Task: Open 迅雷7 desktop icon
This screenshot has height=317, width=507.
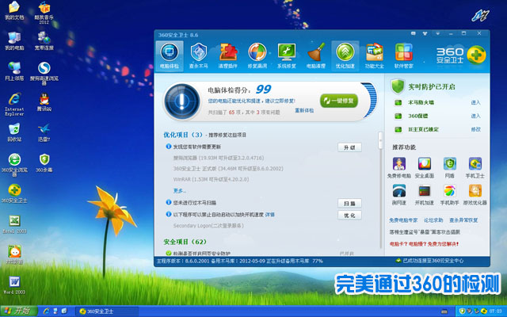Action: (44, 132)
